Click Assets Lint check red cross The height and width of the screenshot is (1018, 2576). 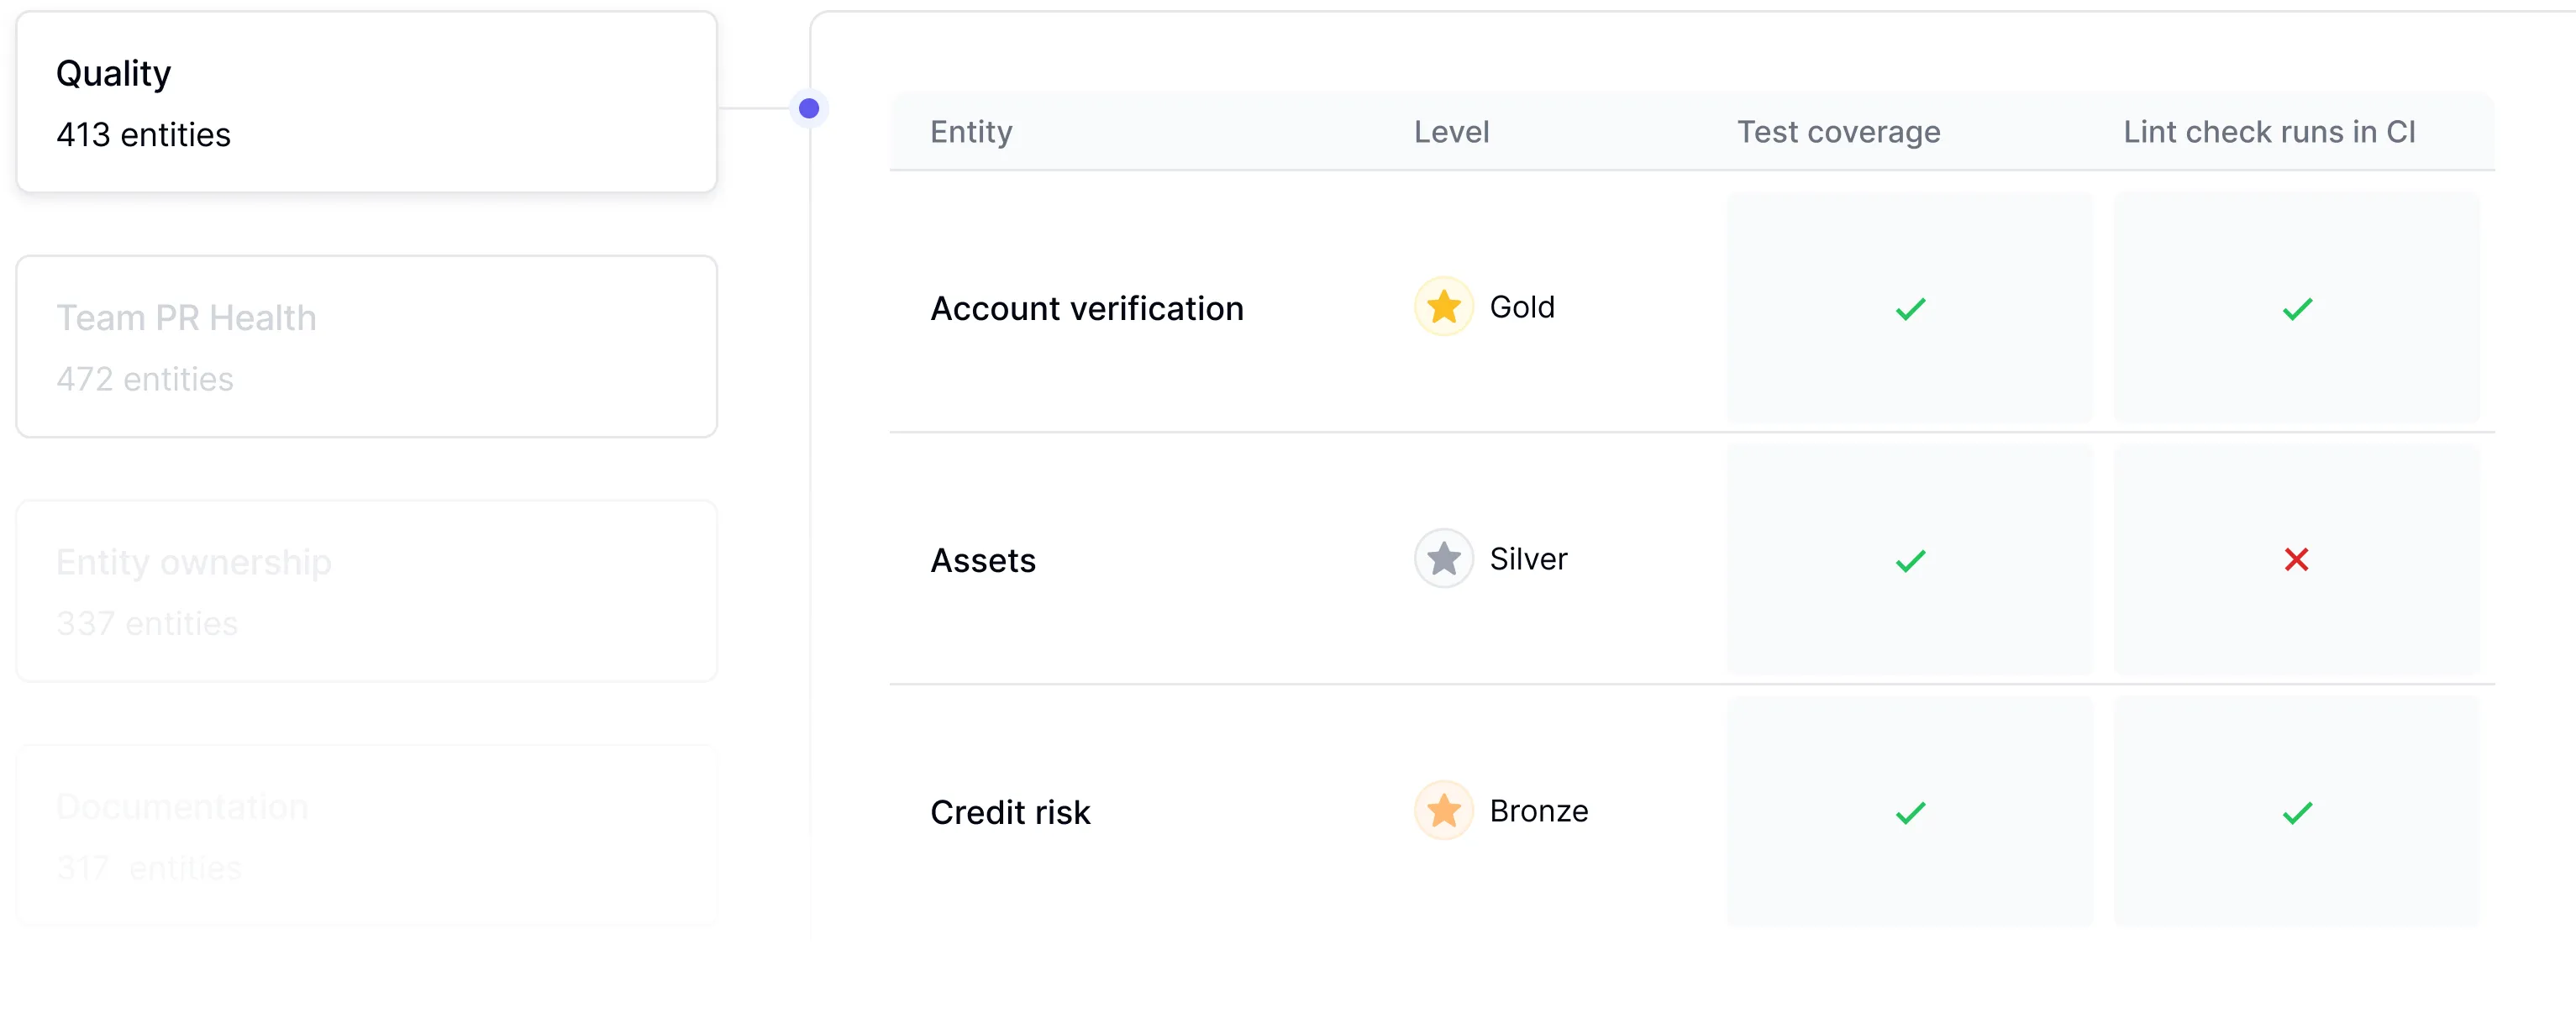[x=2296, y=559]
